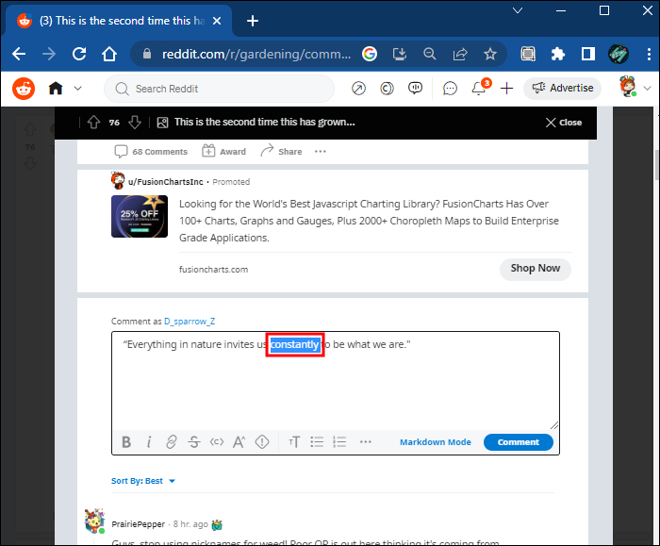
Task: Switch to Markdown Mode
Action: pos(436,442)
